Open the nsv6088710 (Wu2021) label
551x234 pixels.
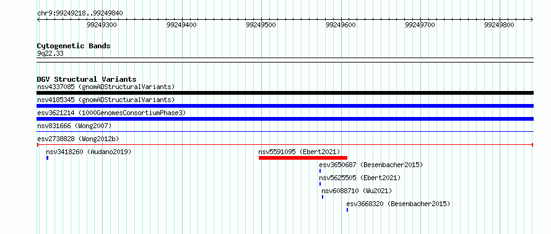[357, 191]
